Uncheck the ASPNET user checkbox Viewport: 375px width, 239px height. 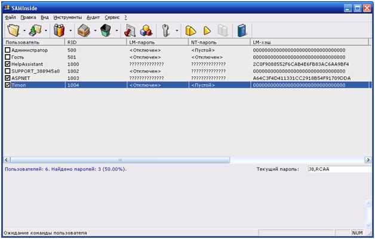click(x=8, y=78)
